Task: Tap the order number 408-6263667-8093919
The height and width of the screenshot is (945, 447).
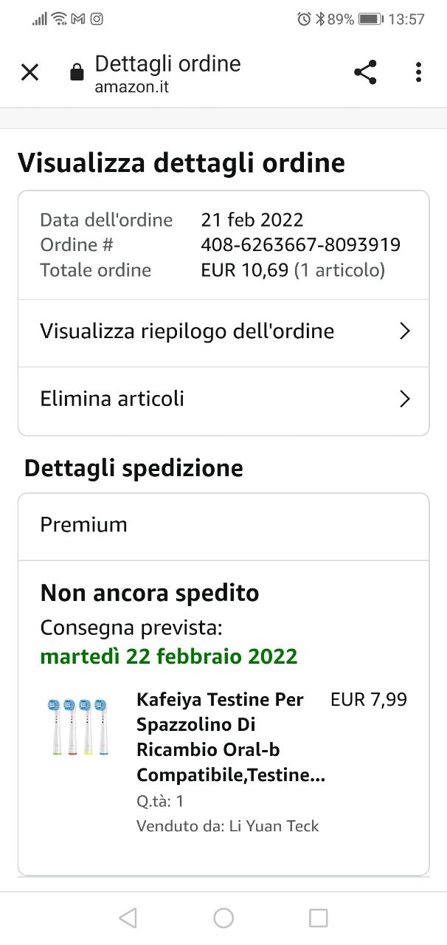Action: coord(300,245)
